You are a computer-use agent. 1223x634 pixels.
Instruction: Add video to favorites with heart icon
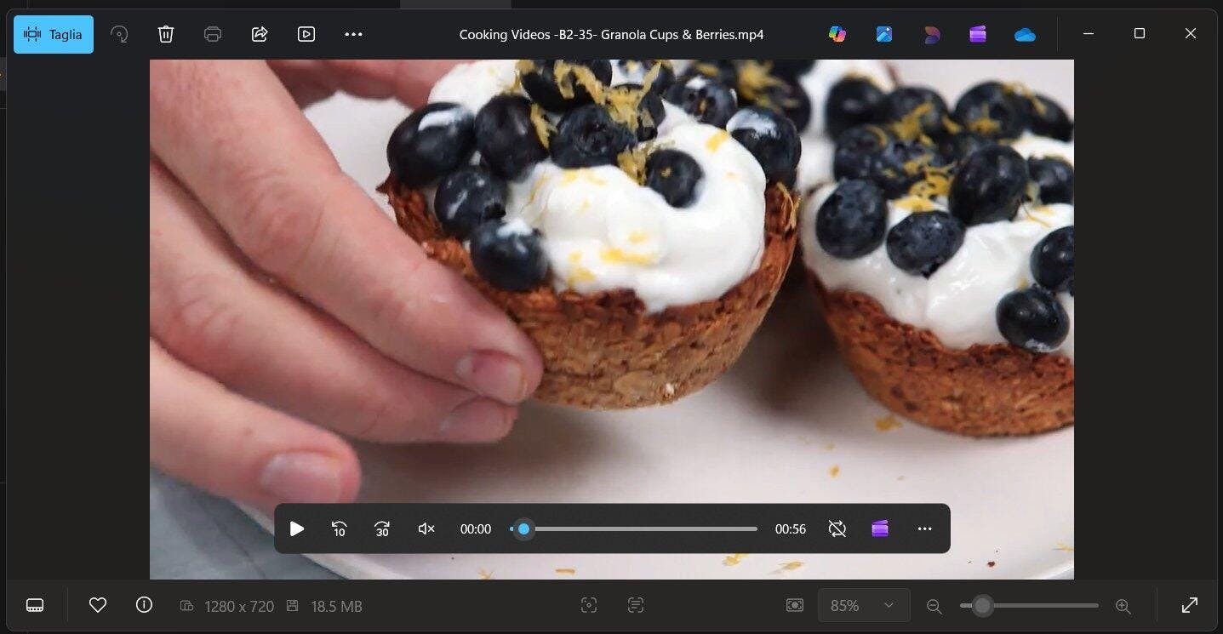pos(98,605)
